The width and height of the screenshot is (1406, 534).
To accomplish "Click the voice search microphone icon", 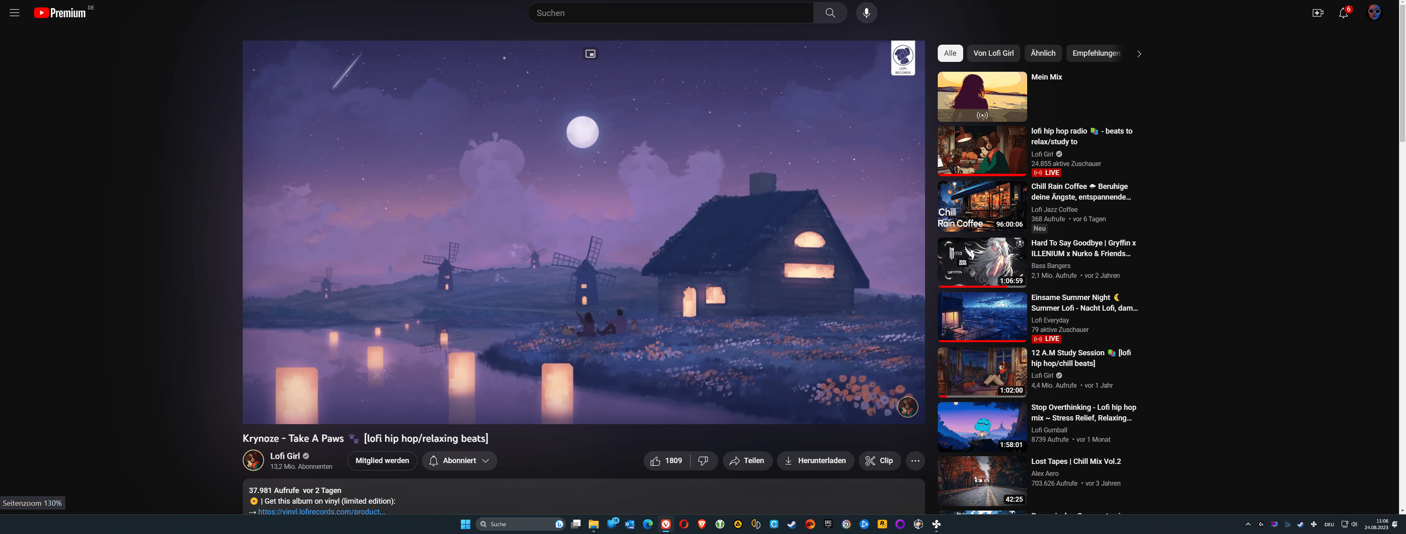I will tap(866, 13).
